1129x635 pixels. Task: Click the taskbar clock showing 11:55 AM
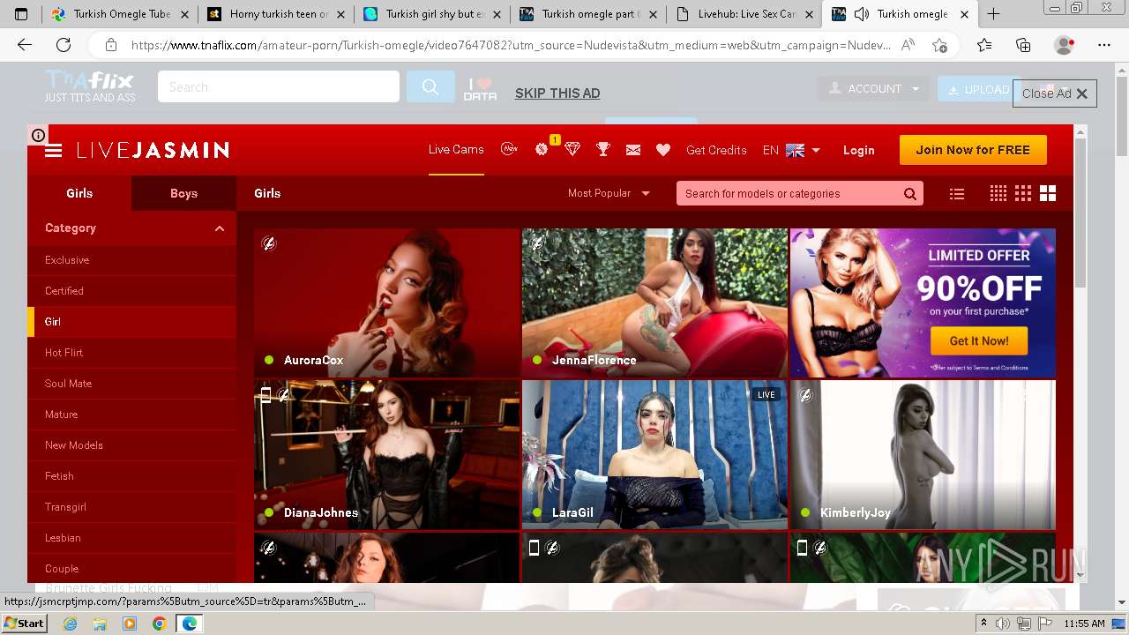pyautogui.click(x=1084, y=624)
